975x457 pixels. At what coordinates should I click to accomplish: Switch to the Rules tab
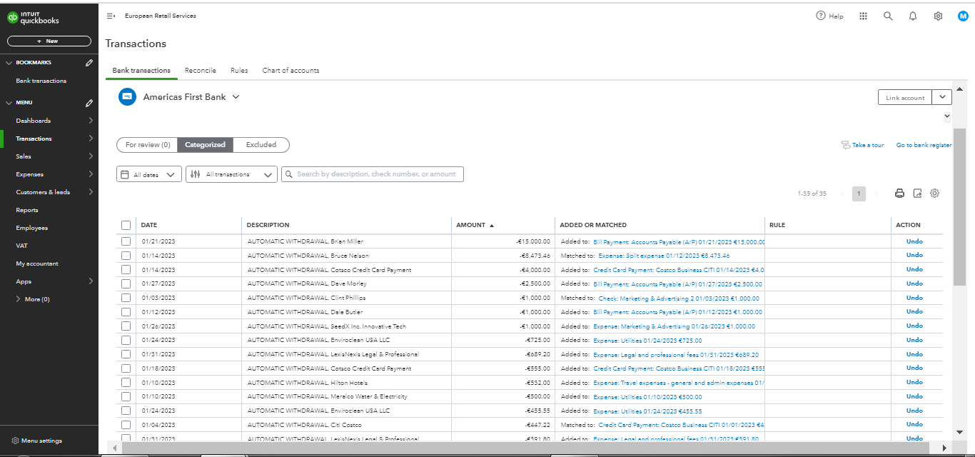point(239,71)
